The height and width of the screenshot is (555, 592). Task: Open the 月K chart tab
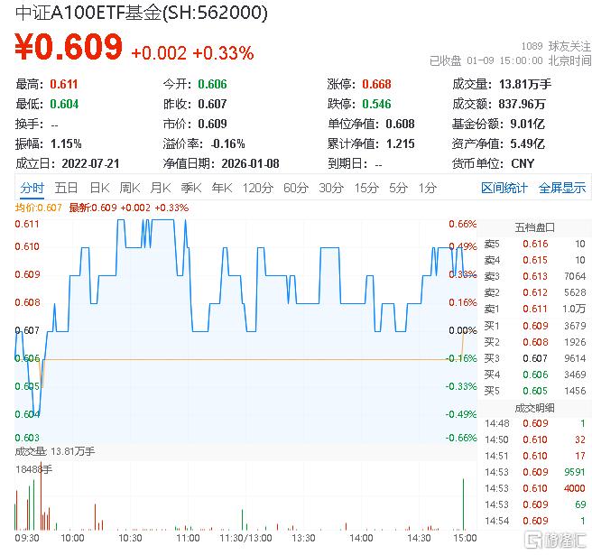161,188
